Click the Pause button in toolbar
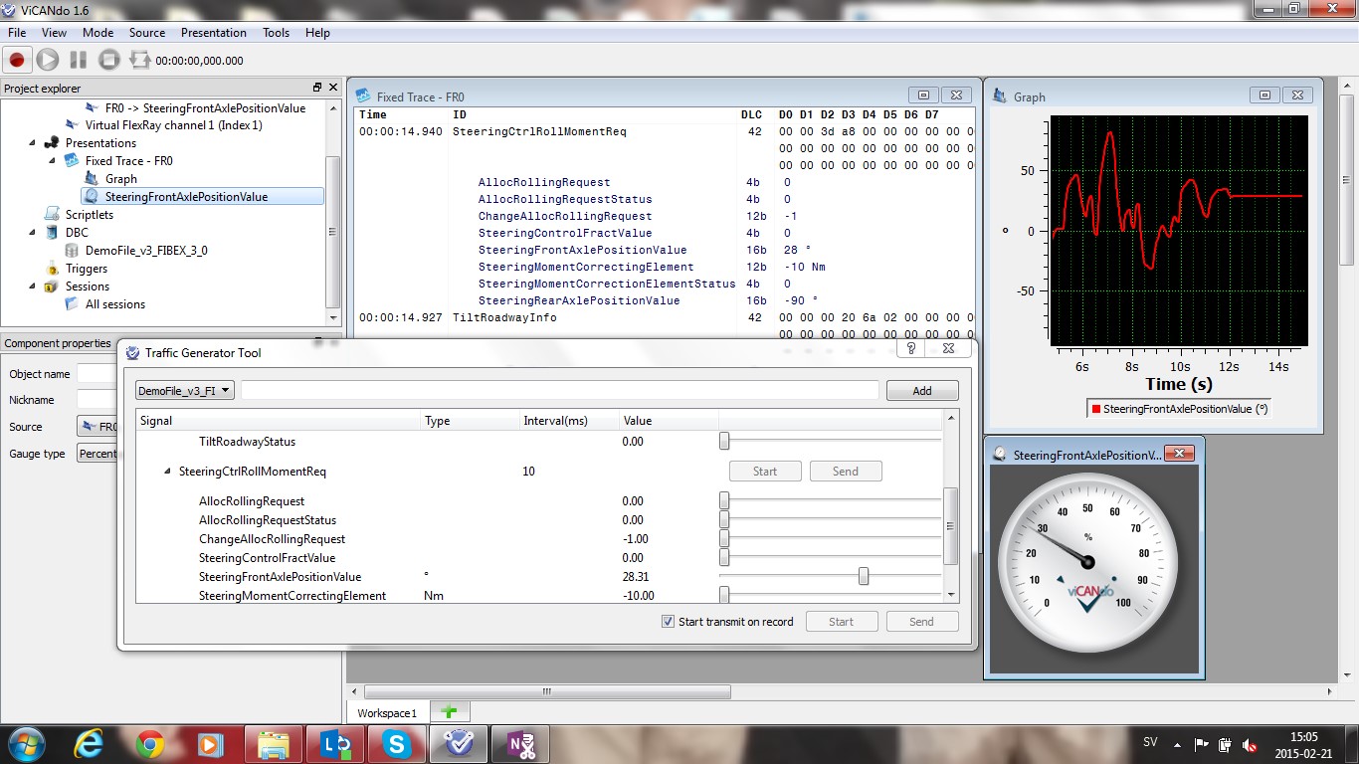This screenshot has width=1359, height=764. pos(79,60)
